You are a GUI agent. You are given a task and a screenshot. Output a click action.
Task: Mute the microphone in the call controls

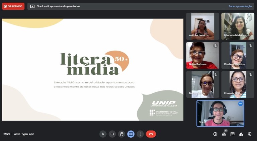[103, 134]
